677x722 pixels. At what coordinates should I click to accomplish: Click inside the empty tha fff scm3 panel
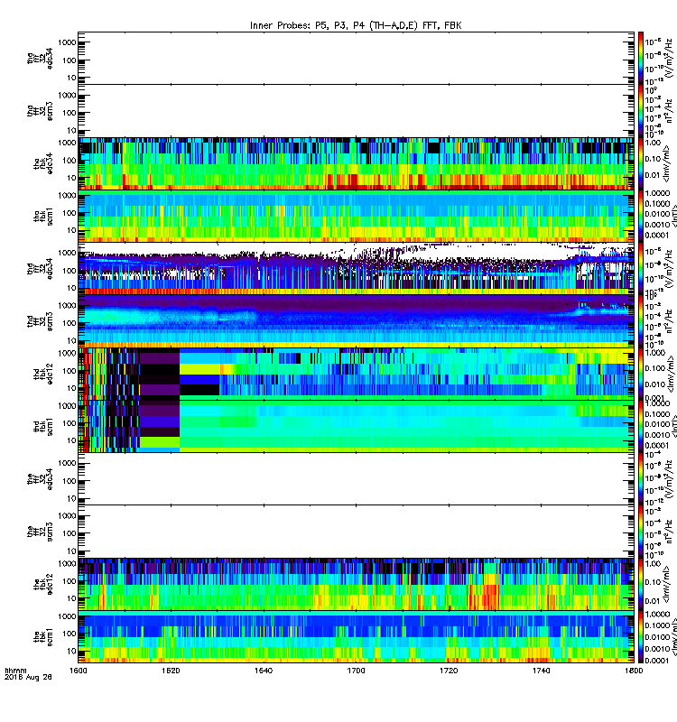coord(356,111)
